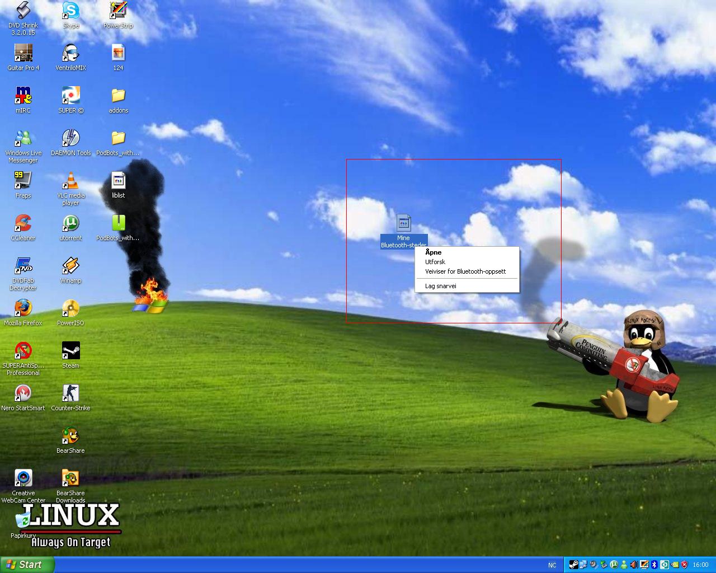Click the PowerStrip tray icon
The image size is (716, 573).
click(644, 565)
